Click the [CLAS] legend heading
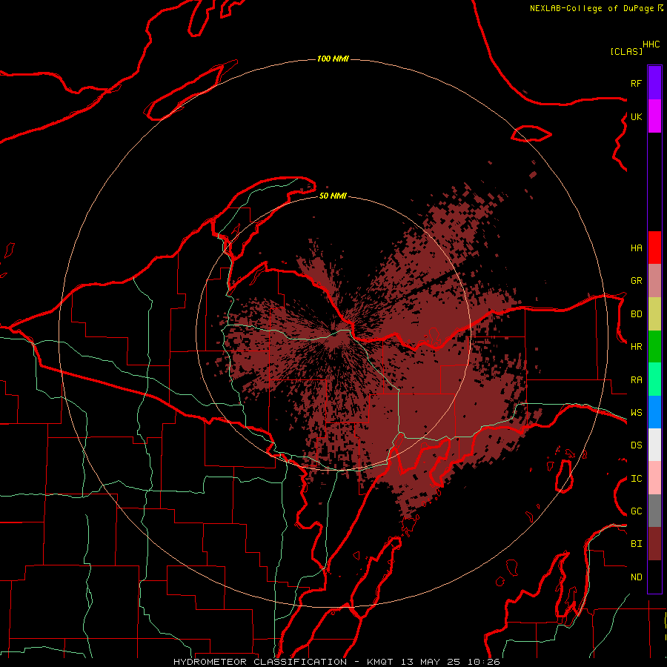Screen dimensions: 667x667 point(626,51)
